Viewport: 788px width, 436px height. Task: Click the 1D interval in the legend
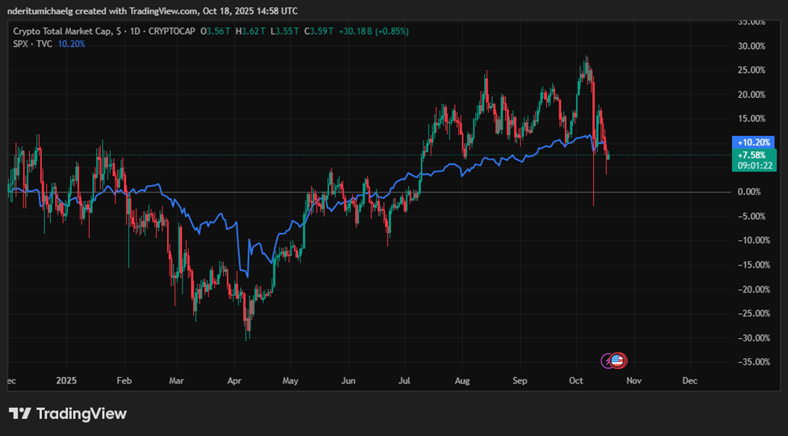tap(135, 32)
